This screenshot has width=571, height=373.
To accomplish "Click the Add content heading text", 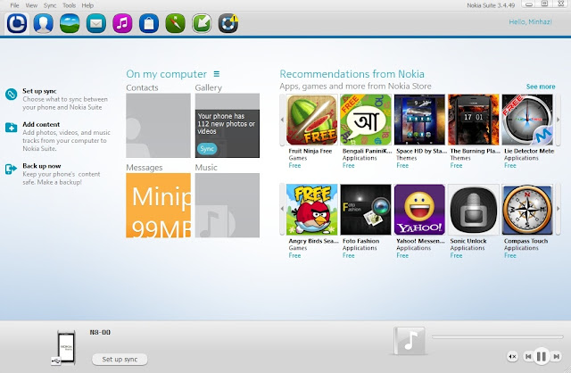I will pyautogui.click(x=41, y=125).
